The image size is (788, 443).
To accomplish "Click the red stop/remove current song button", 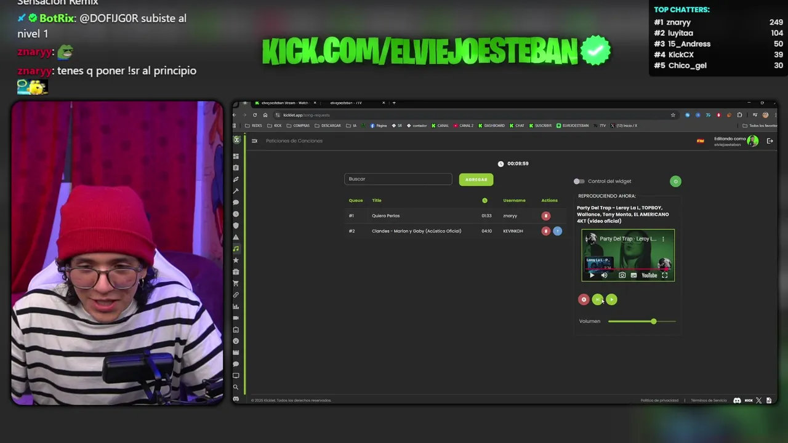I will 584,300.
